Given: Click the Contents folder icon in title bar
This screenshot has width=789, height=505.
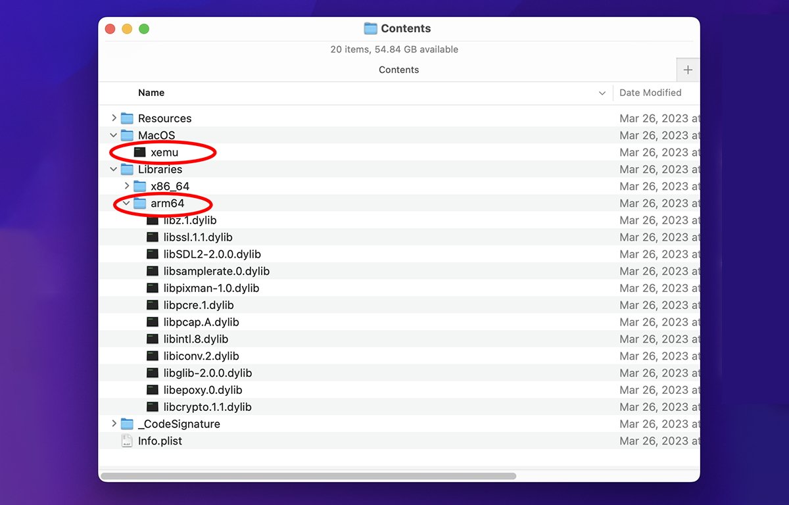Looking at the screenshot, I should [371, 28].
